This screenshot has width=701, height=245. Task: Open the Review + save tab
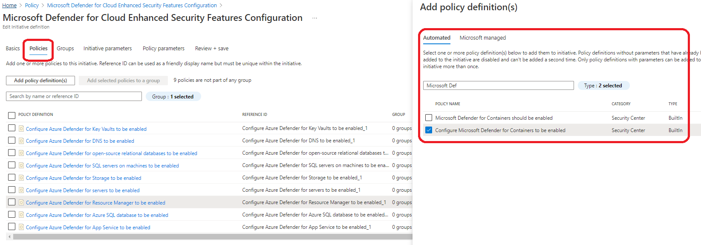(x=211, y=49)
